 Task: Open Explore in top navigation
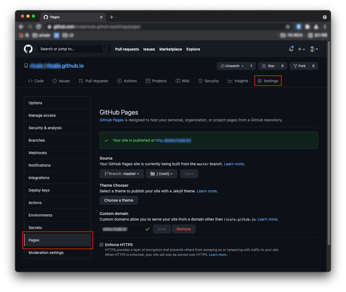click(193, 49)
